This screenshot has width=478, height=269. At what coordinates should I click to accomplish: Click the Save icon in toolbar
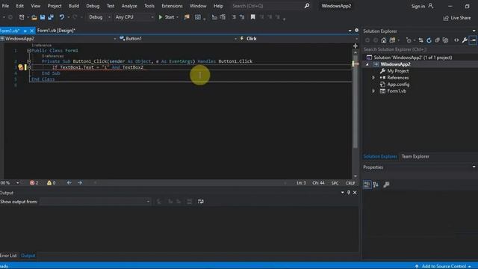click(x=43, y=17)
